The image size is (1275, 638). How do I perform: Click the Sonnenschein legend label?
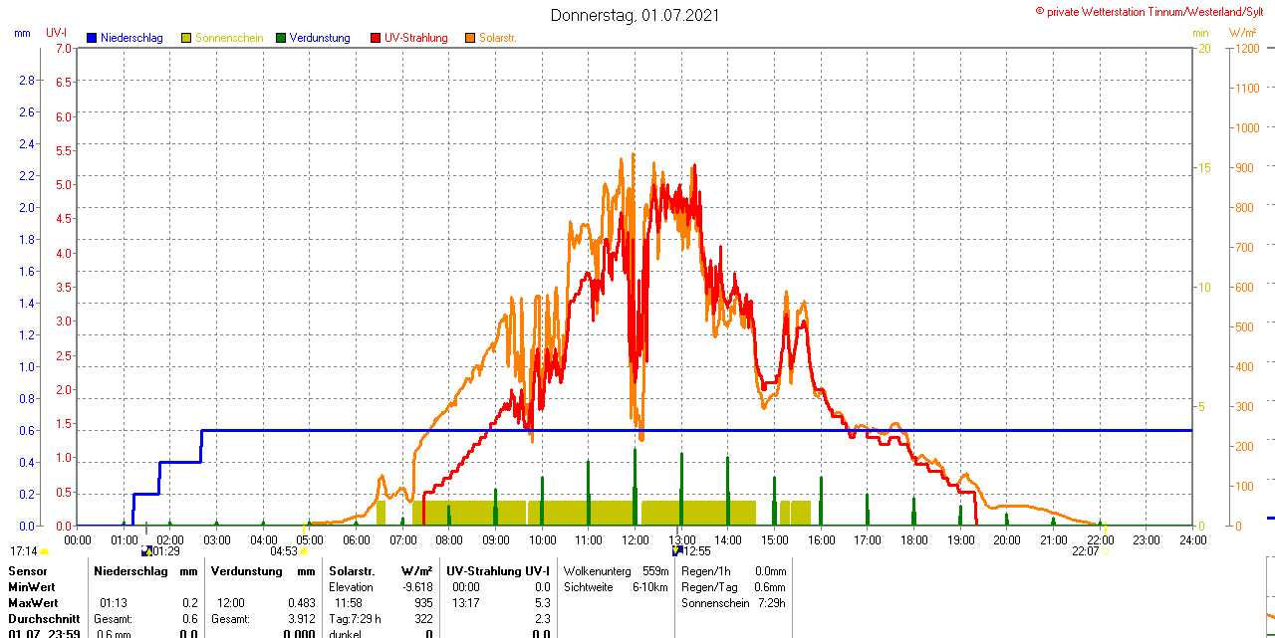(229, 38)
